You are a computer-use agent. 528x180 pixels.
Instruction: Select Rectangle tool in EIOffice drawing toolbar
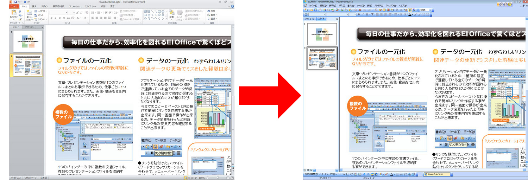pyautogui.click(x=348, y=174)
